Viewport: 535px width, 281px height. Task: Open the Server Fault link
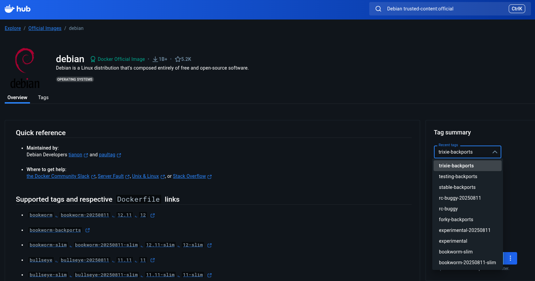[x=111, y=176]
